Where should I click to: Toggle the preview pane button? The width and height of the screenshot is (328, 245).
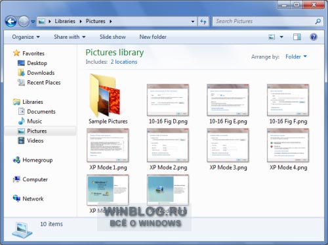pos(297,37)
